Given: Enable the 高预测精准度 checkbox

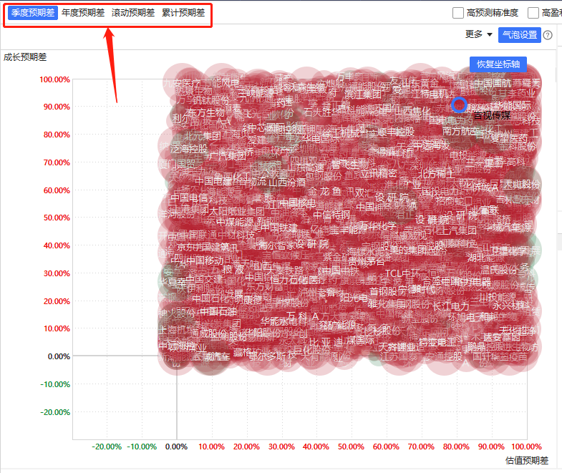Looking at the screenshot, I should pos(458,13).
